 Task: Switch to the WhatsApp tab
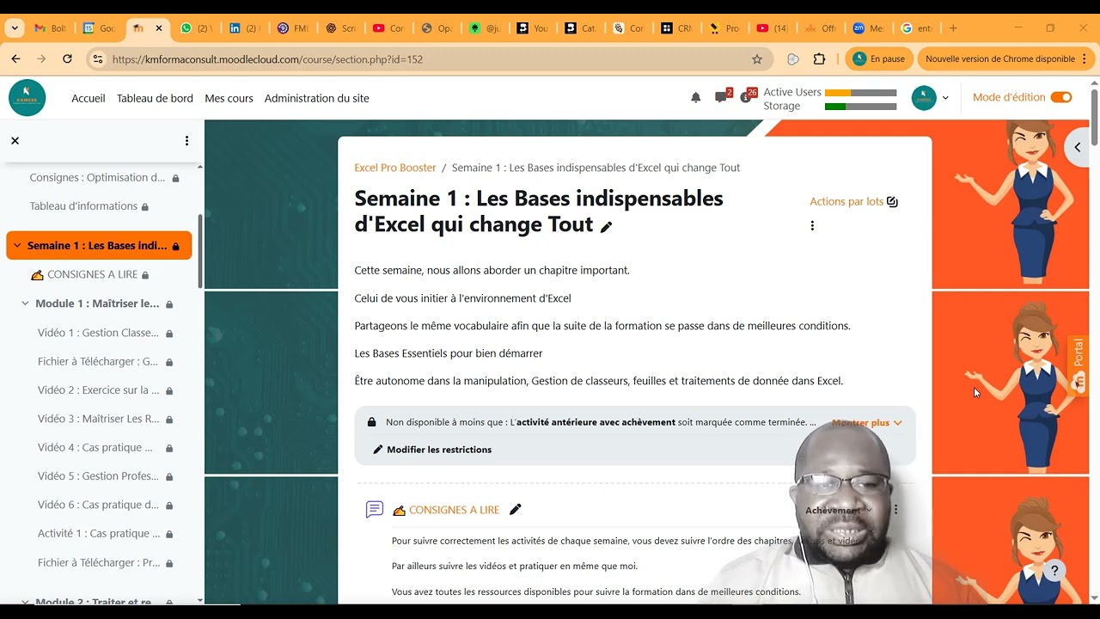click(195, 28)
